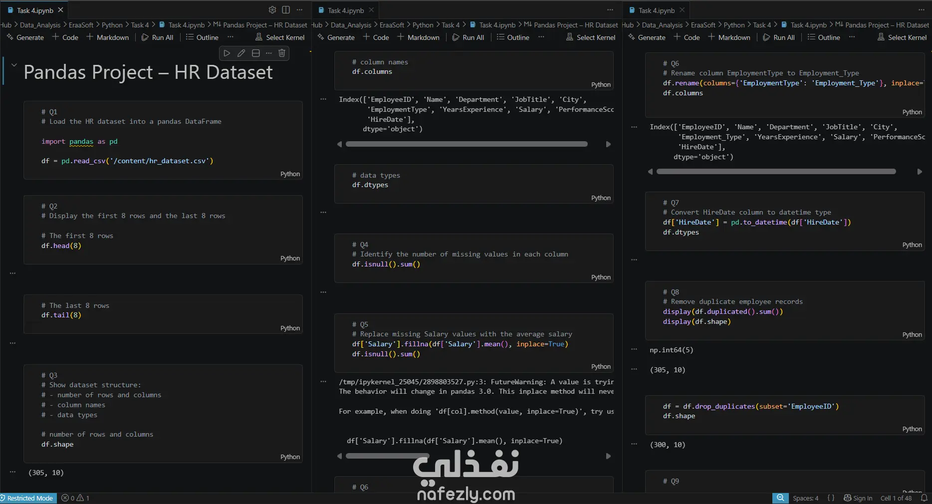Add a Markdown cell in left pane
This screenshot has height=504, width=932.
pos(108,37)
